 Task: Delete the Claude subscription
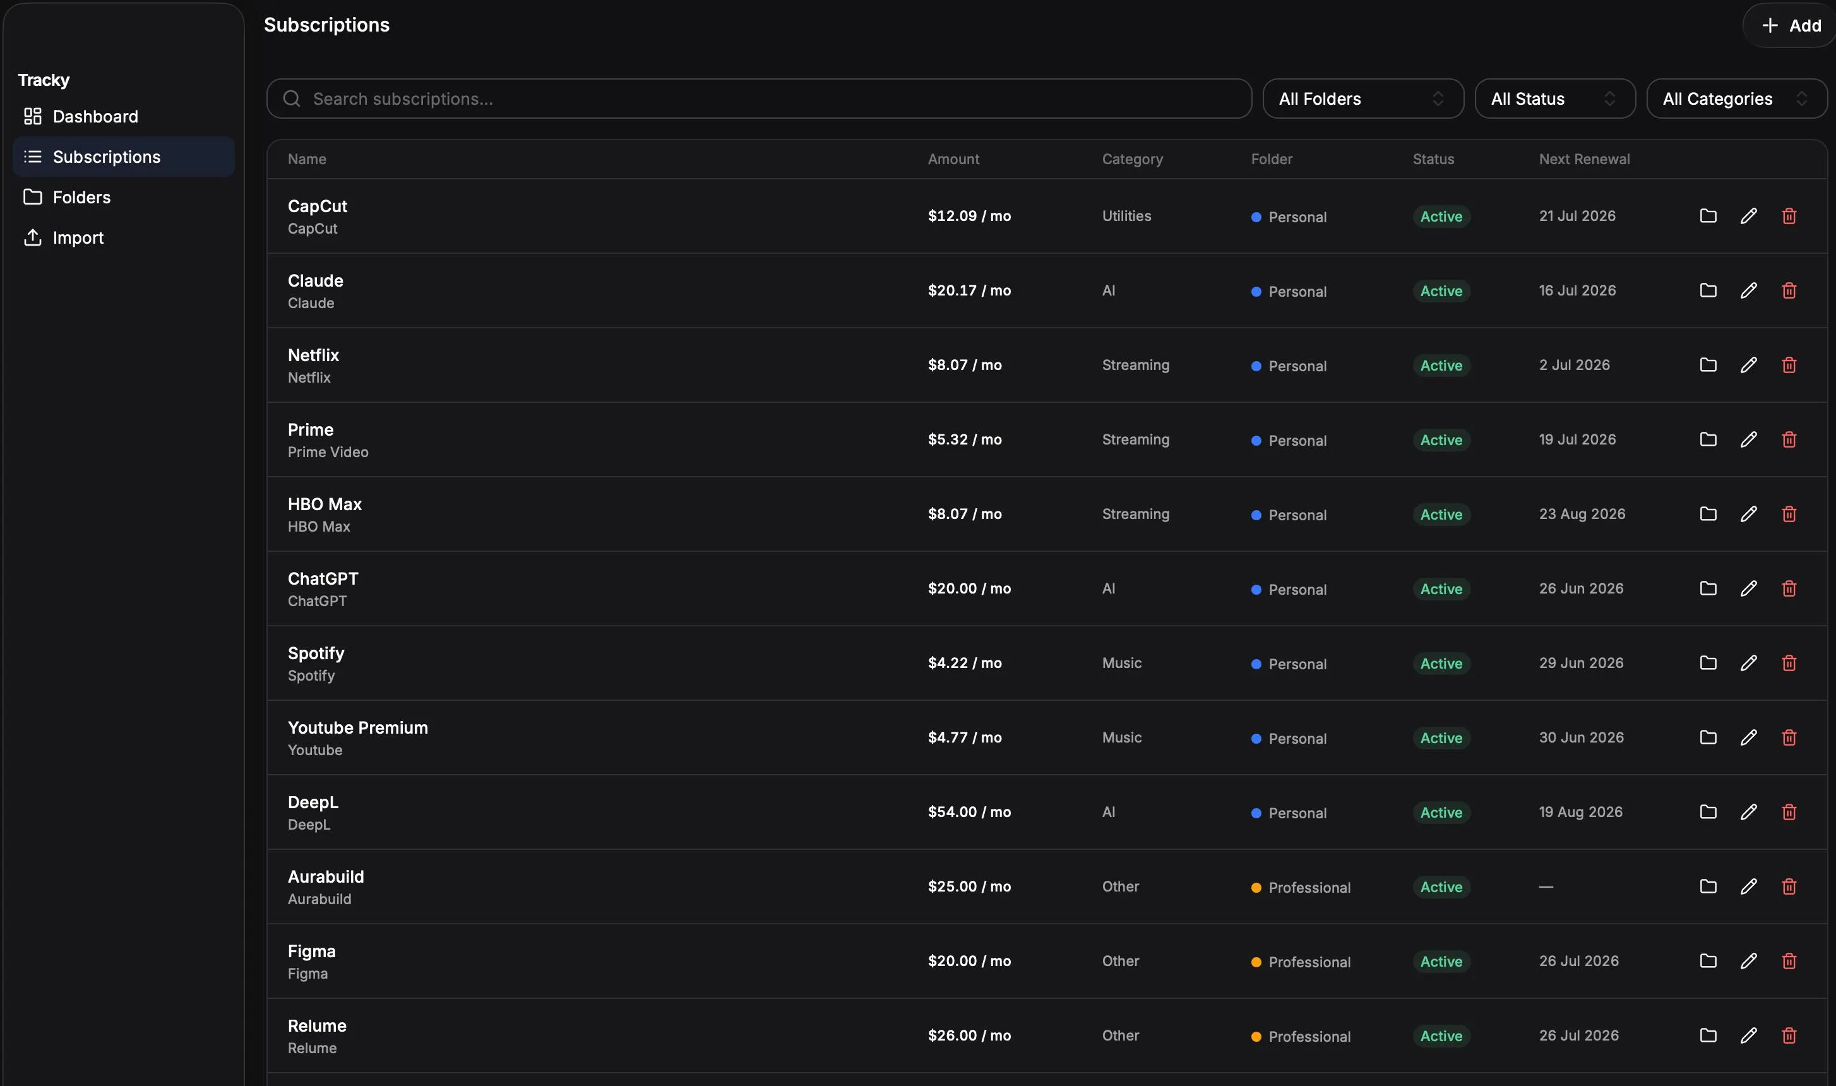(x=1789, y=290)
